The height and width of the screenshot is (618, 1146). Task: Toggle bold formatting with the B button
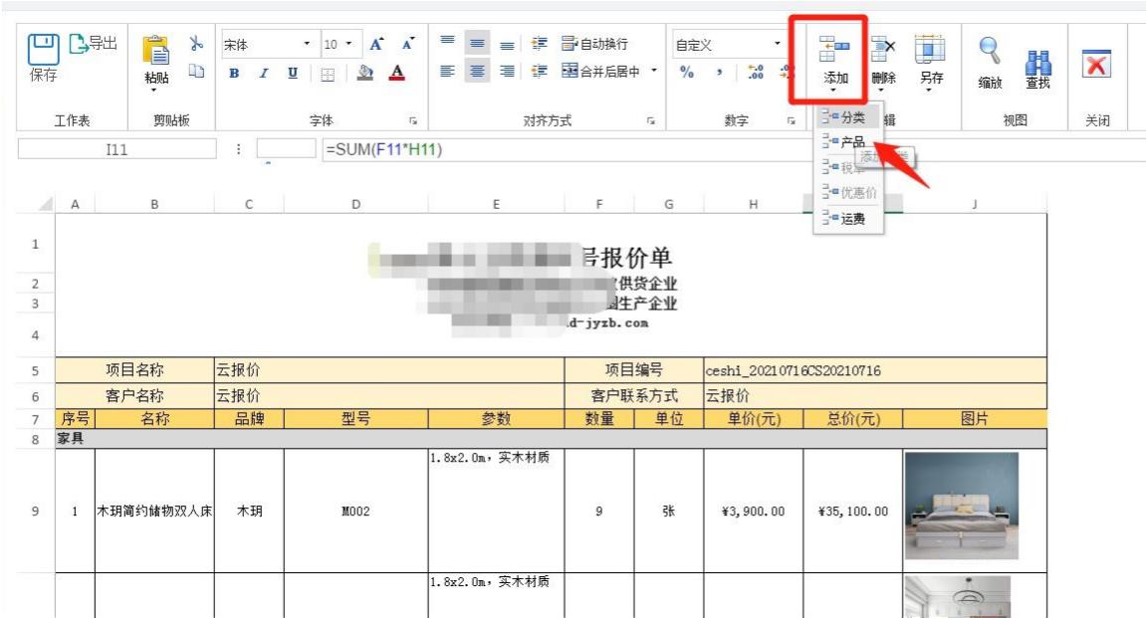pos(234,71)
